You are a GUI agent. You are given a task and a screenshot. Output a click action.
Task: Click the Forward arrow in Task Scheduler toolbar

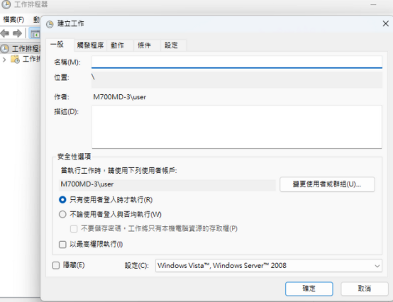pos(17,33)
